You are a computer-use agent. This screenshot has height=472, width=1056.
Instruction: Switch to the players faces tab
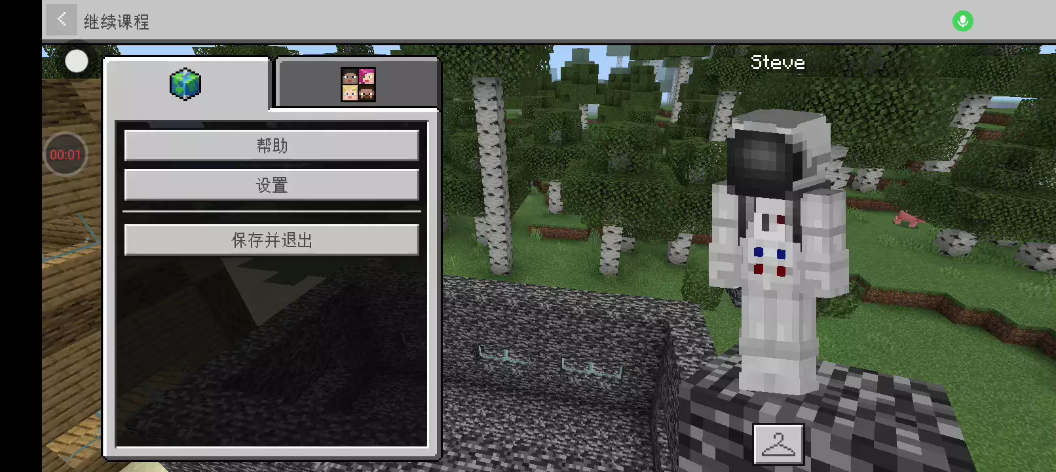(x=358, y=84)
